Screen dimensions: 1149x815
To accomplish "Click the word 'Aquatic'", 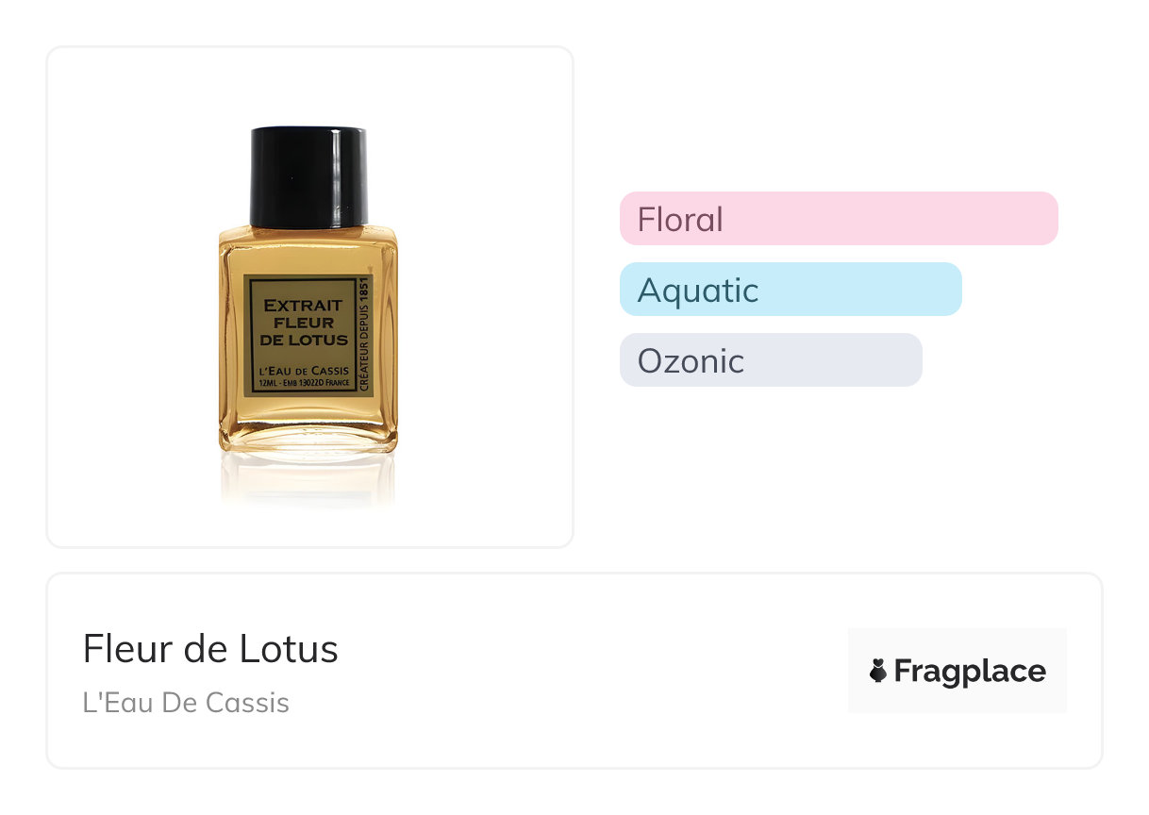I will point(698,291).
